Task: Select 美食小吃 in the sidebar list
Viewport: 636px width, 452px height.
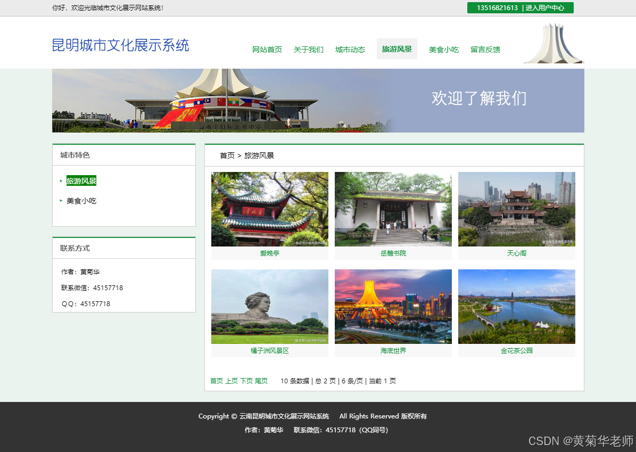Action: click(81, 201)
